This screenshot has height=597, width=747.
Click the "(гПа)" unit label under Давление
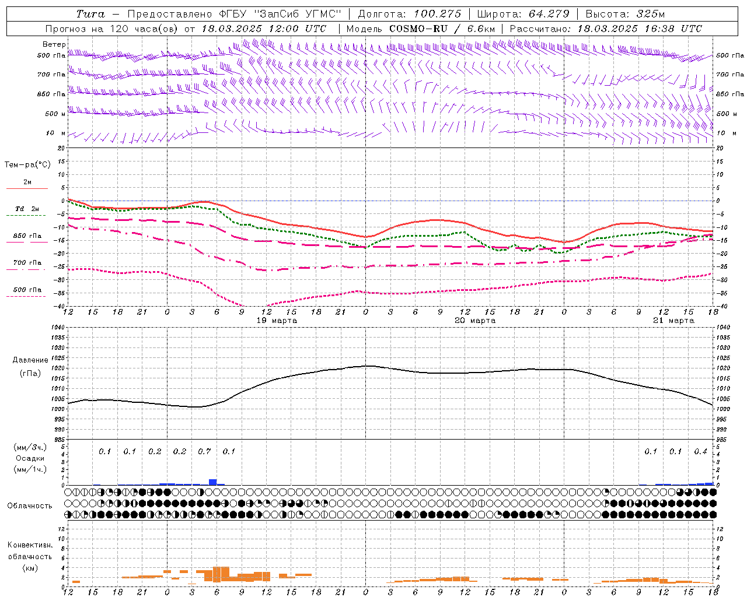coord(30,373)
